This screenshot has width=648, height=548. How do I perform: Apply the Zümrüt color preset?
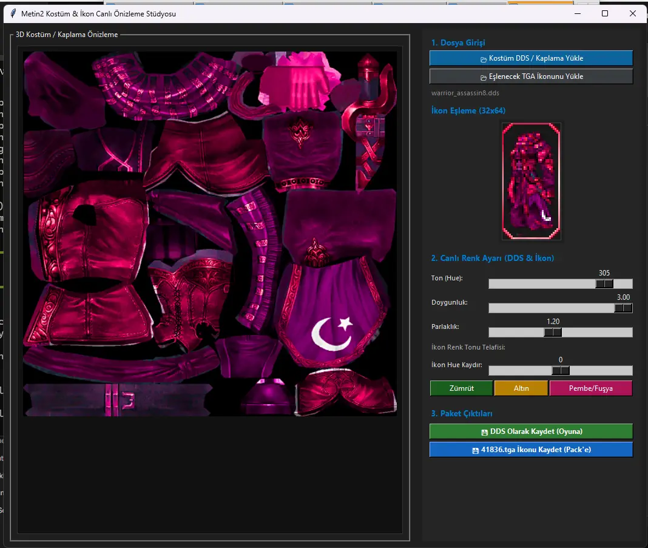(x=461, y=388)
